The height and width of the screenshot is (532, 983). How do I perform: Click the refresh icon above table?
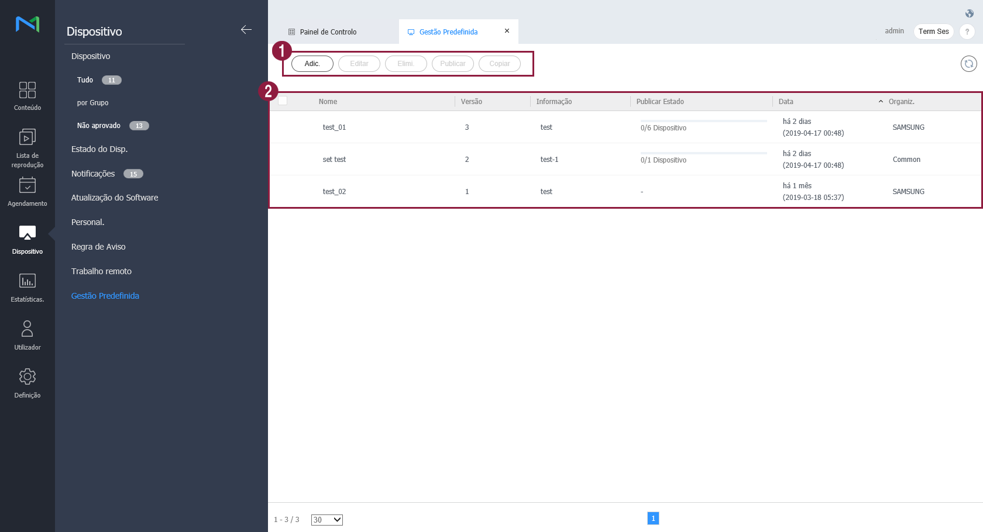point(968,64)
